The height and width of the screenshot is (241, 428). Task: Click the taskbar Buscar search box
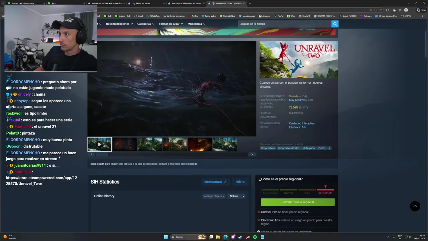tap(189, 237)
